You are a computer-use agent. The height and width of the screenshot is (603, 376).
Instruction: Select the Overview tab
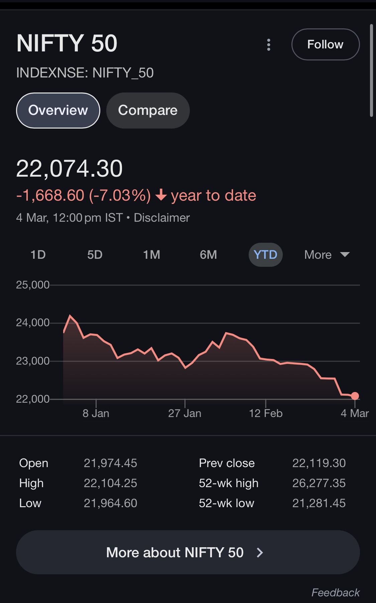tap(58, 111)
